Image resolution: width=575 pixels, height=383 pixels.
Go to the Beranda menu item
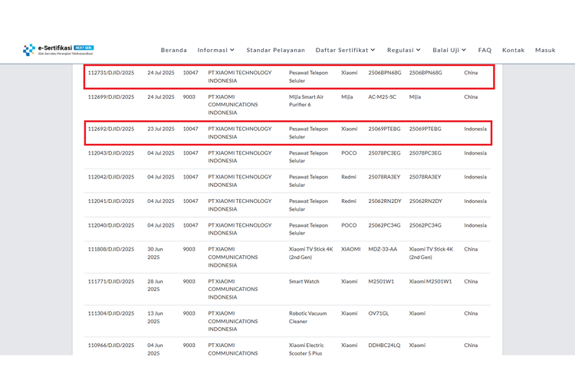pyautogui.click(x=174, y=50)
